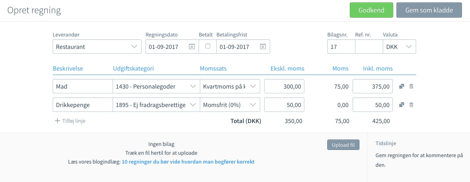
Task: Delete the Mad line with trash icon
Action: coord(411,86)
